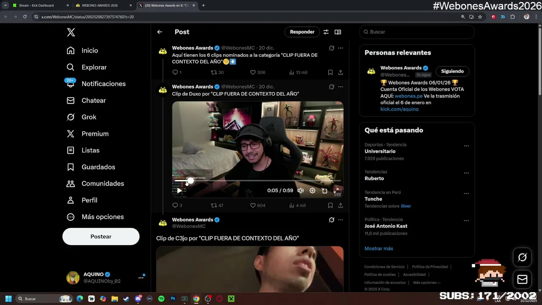Click the Postear button
Screen dimensions: 542x305
coord(101,236)
